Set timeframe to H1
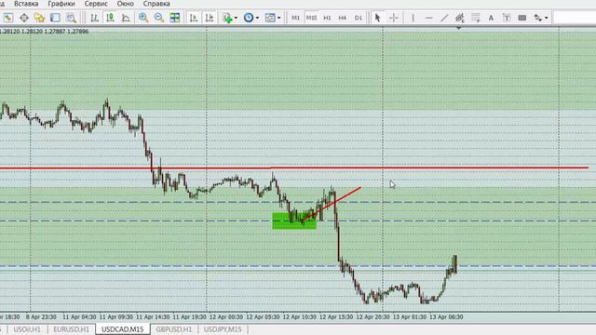Viewport: 596px width, 335px height. 327,18
